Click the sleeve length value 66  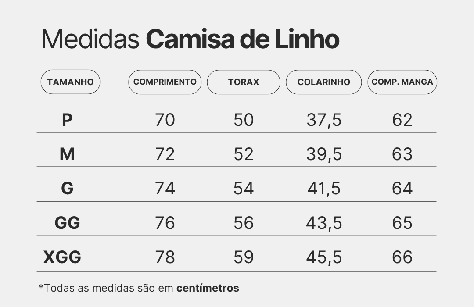tap(402, 257)
